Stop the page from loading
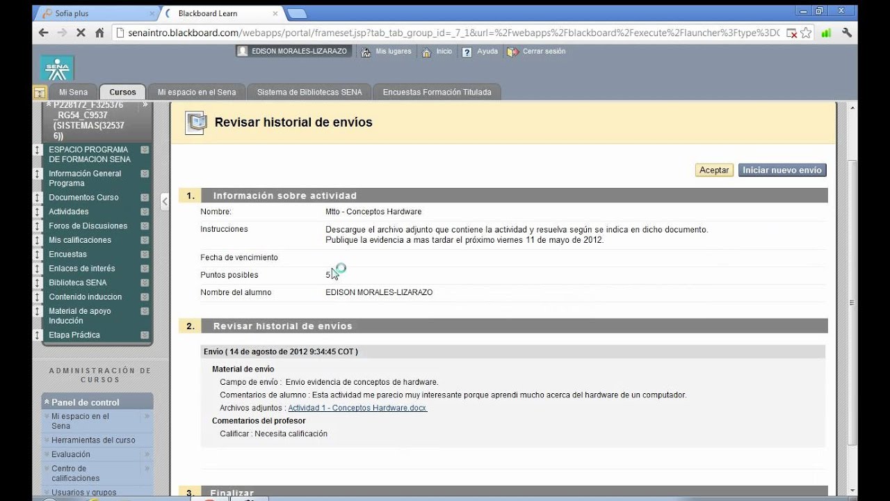This screenshot has width=890, height=501. tap(81, 33)
